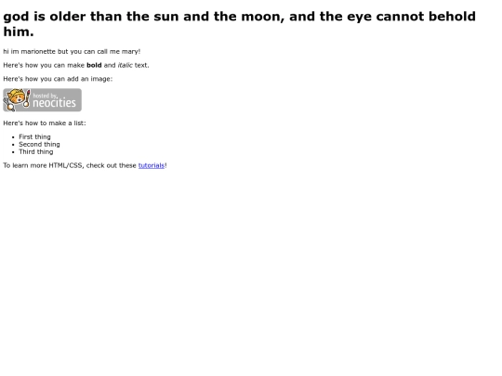This screenshot has height=376, width=502.
Task: Select the bold word "bold"
Action: coord(94,65)
